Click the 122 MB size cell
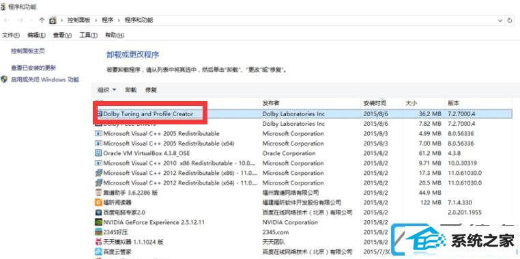 (431, 202)
